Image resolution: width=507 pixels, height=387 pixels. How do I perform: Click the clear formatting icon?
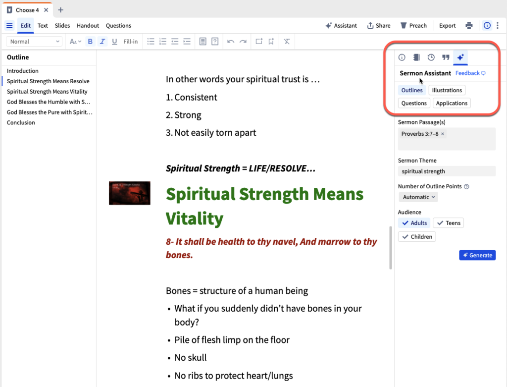(287, 41)
